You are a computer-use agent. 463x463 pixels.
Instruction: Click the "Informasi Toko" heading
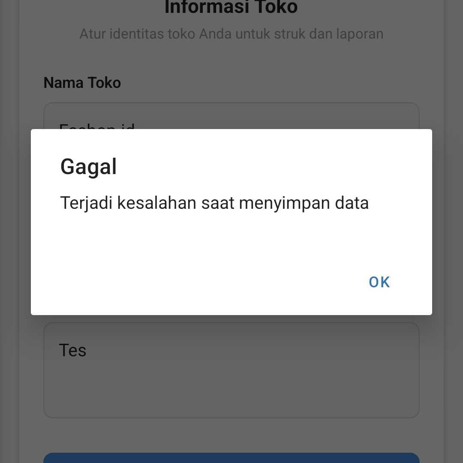(x=231, y=8)
